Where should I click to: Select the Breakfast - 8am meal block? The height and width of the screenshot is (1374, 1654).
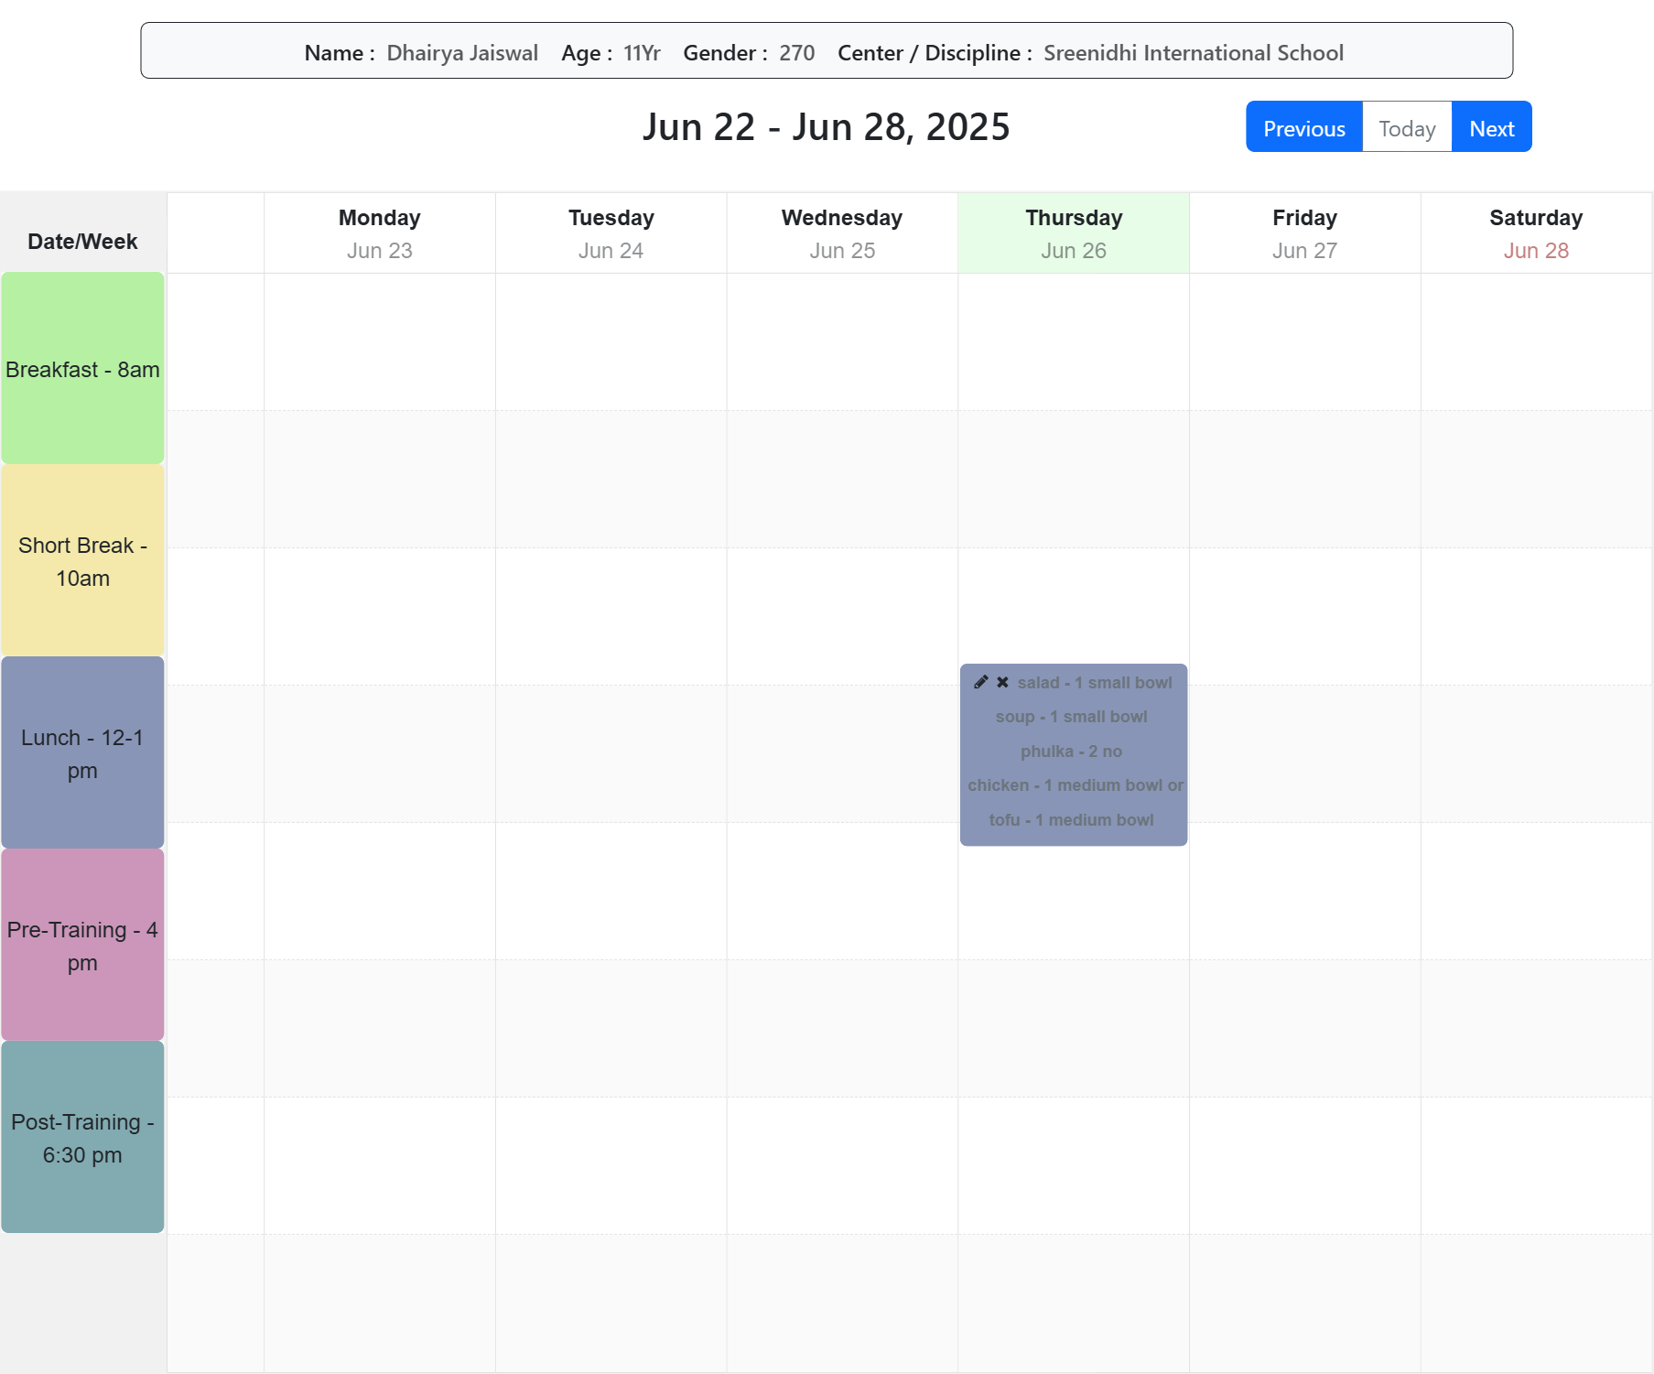pyautogui.click(x=82, y=369)
